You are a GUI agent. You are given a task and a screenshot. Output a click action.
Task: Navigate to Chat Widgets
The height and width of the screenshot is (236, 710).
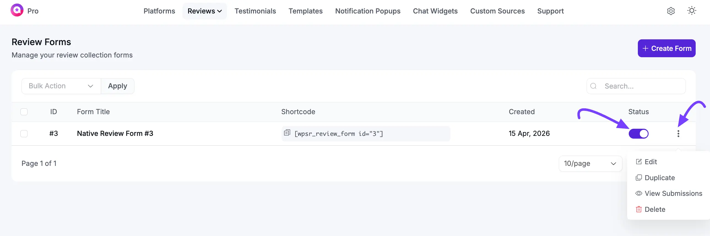(x=435, y=11)
